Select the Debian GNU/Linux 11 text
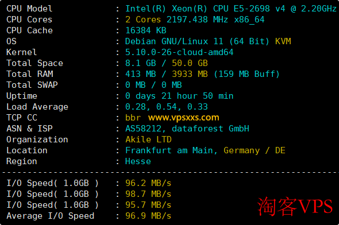Image resolution: width=339 pixels, height=225 pixels. pyautogui.click(x=174, y=41)
